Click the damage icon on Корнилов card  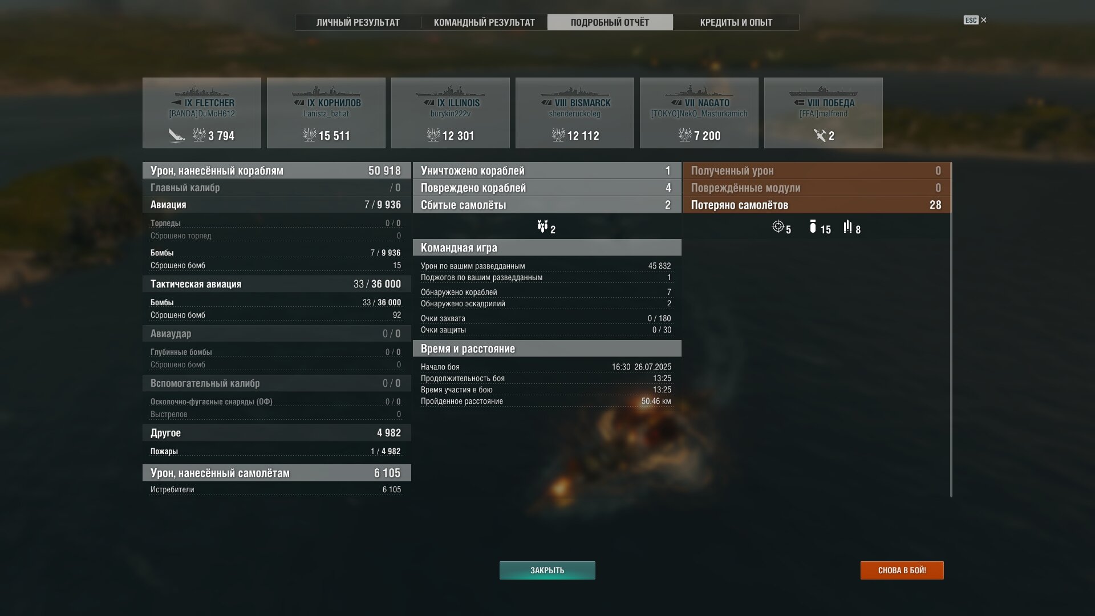click(x=310, y=135)
